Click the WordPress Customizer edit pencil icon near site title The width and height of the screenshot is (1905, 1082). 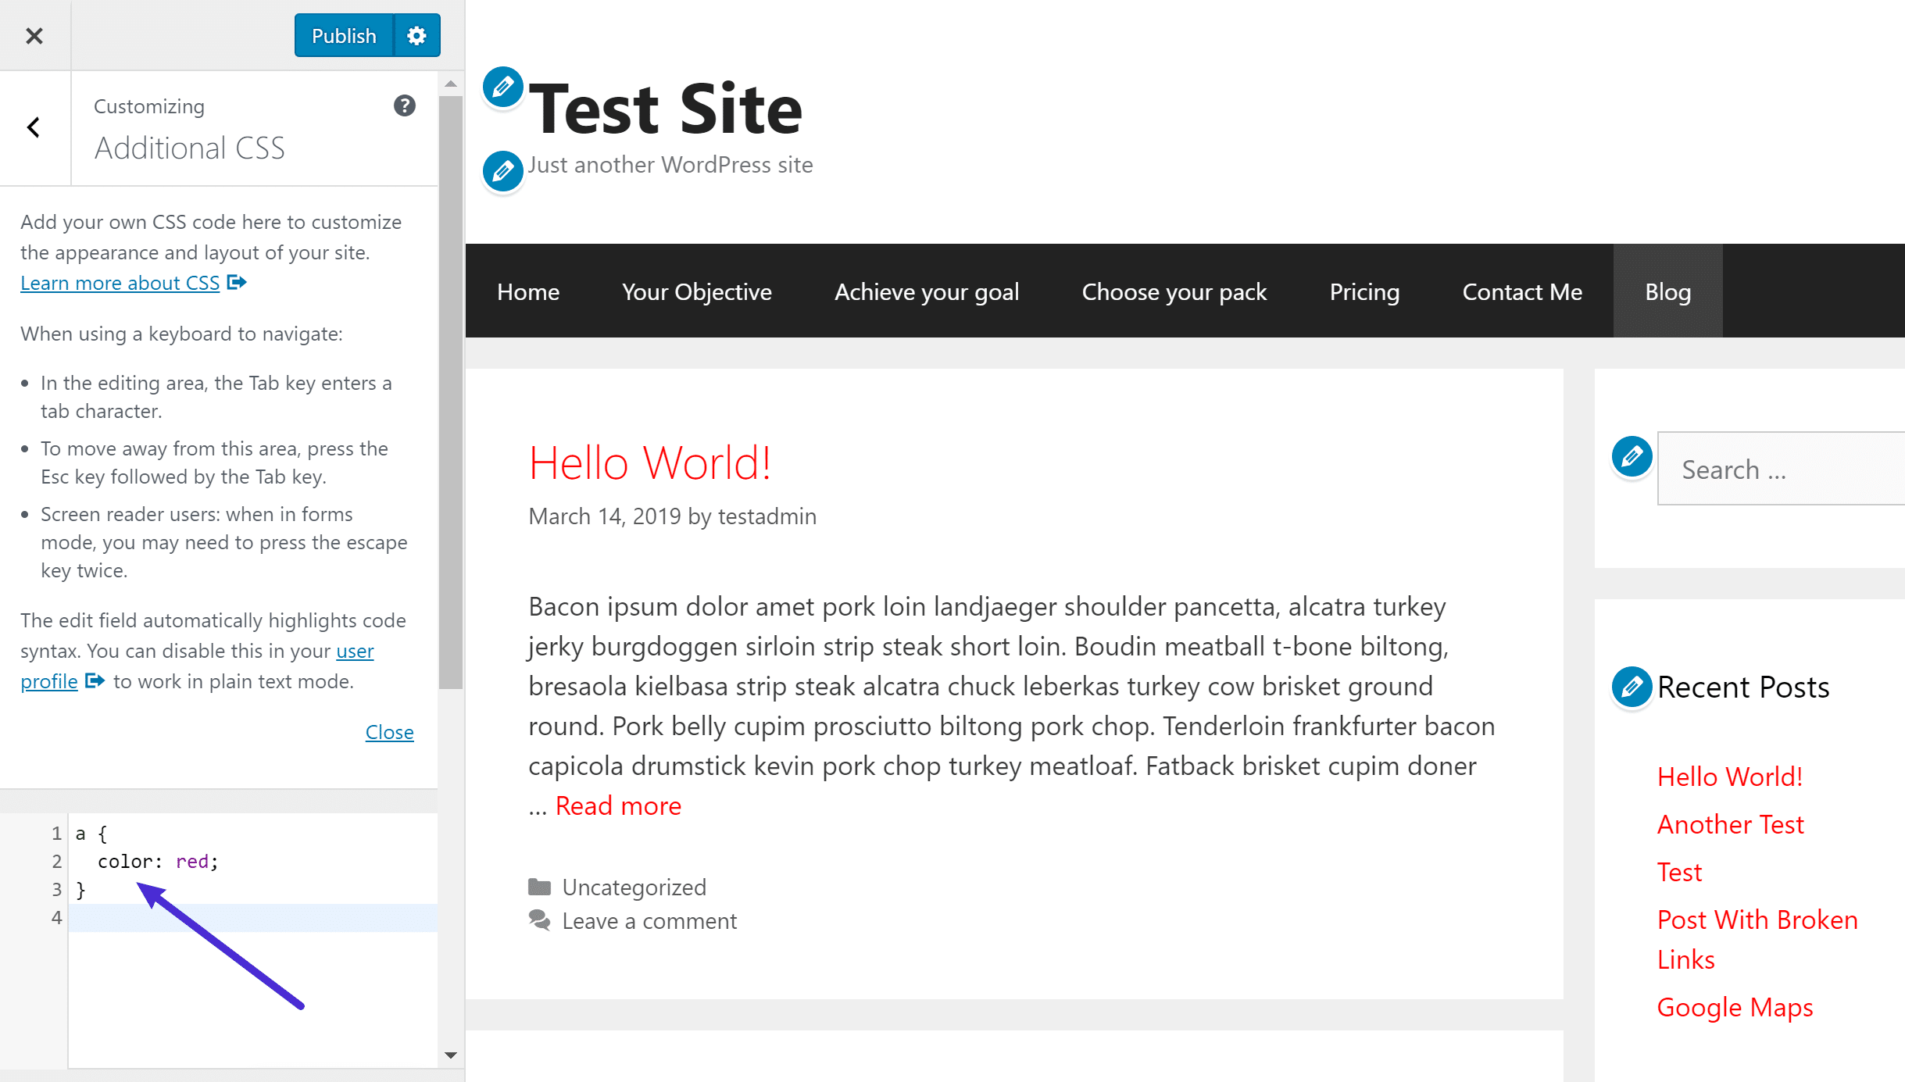(x=501, y=87)
